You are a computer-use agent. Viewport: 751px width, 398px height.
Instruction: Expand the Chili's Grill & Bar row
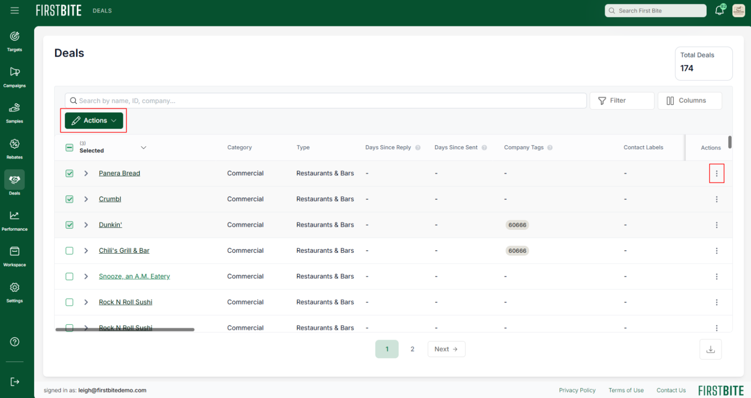coord(86,251)
